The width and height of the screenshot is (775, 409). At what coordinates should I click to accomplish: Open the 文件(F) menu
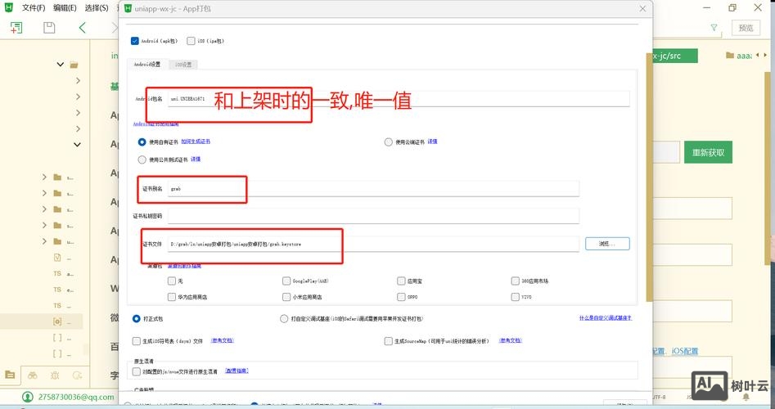(x=34, y=7)
